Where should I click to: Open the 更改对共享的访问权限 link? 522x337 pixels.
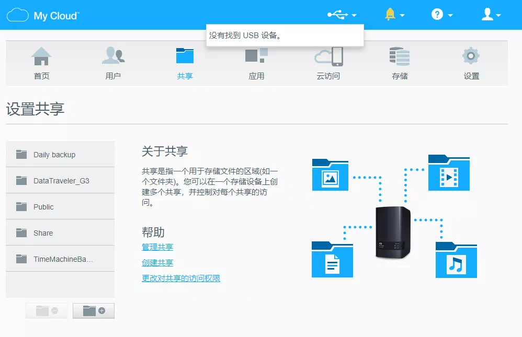[x=181, y=278]
